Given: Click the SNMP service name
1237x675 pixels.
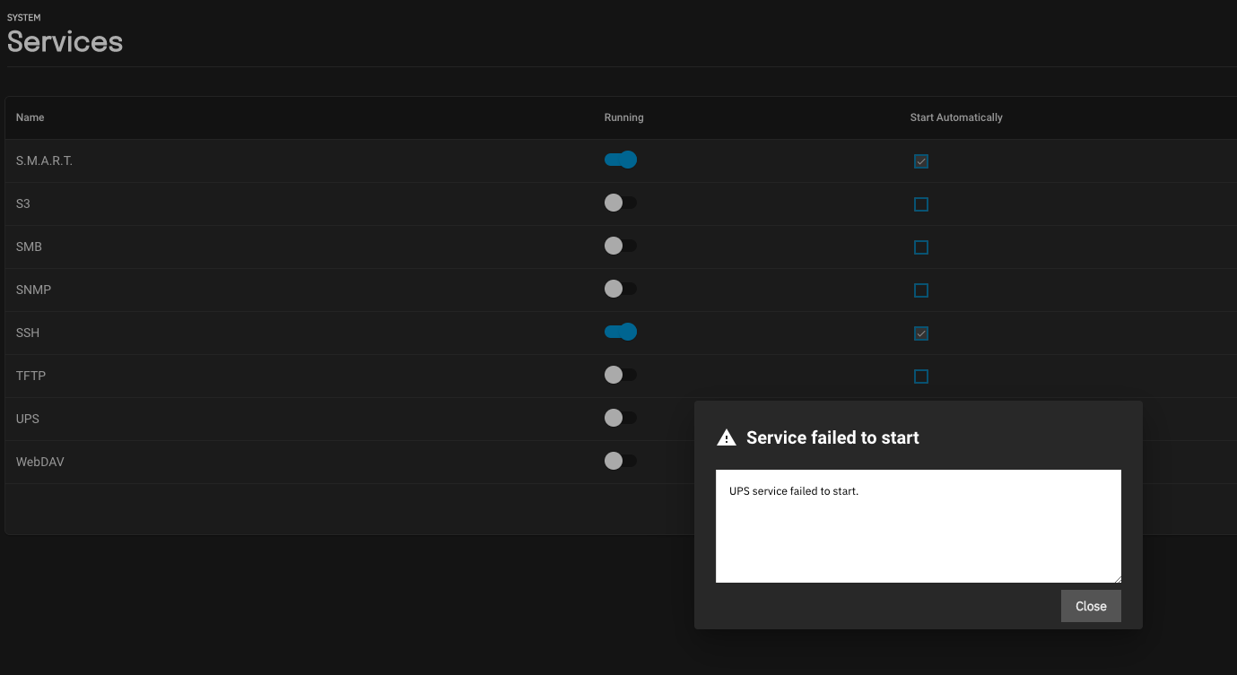Looking at the screenshot, I should (33, 290).
